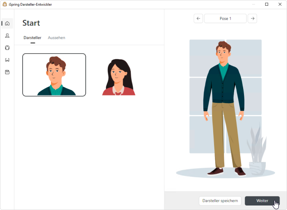Go to previous pose arrow
The width and height of the screenshot is (287, 210).
198,18
